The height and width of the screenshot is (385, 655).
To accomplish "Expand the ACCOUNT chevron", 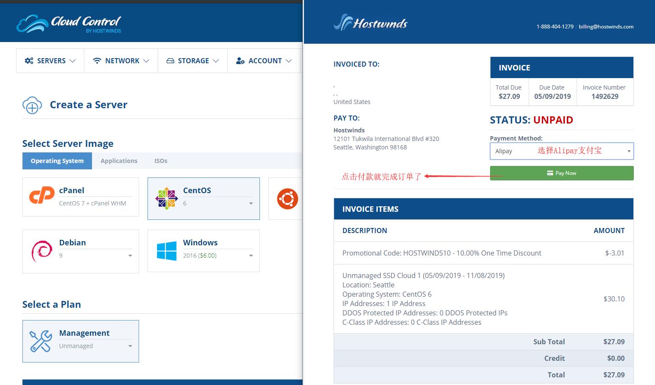I will pyautogui.click(x=289, y=61).
